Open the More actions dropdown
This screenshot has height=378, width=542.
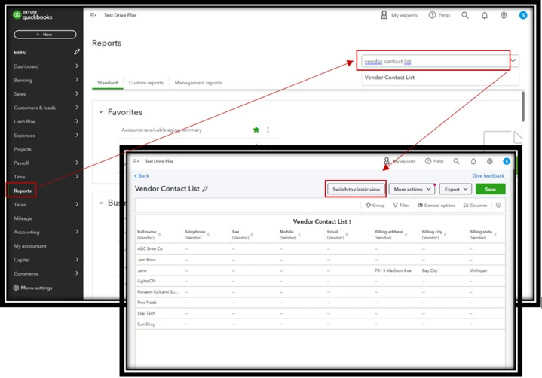point(412,189)
